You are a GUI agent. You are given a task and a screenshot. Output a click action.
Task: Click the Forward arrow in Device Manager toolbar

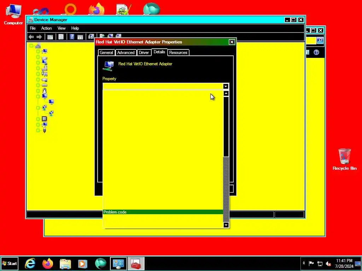39,37
